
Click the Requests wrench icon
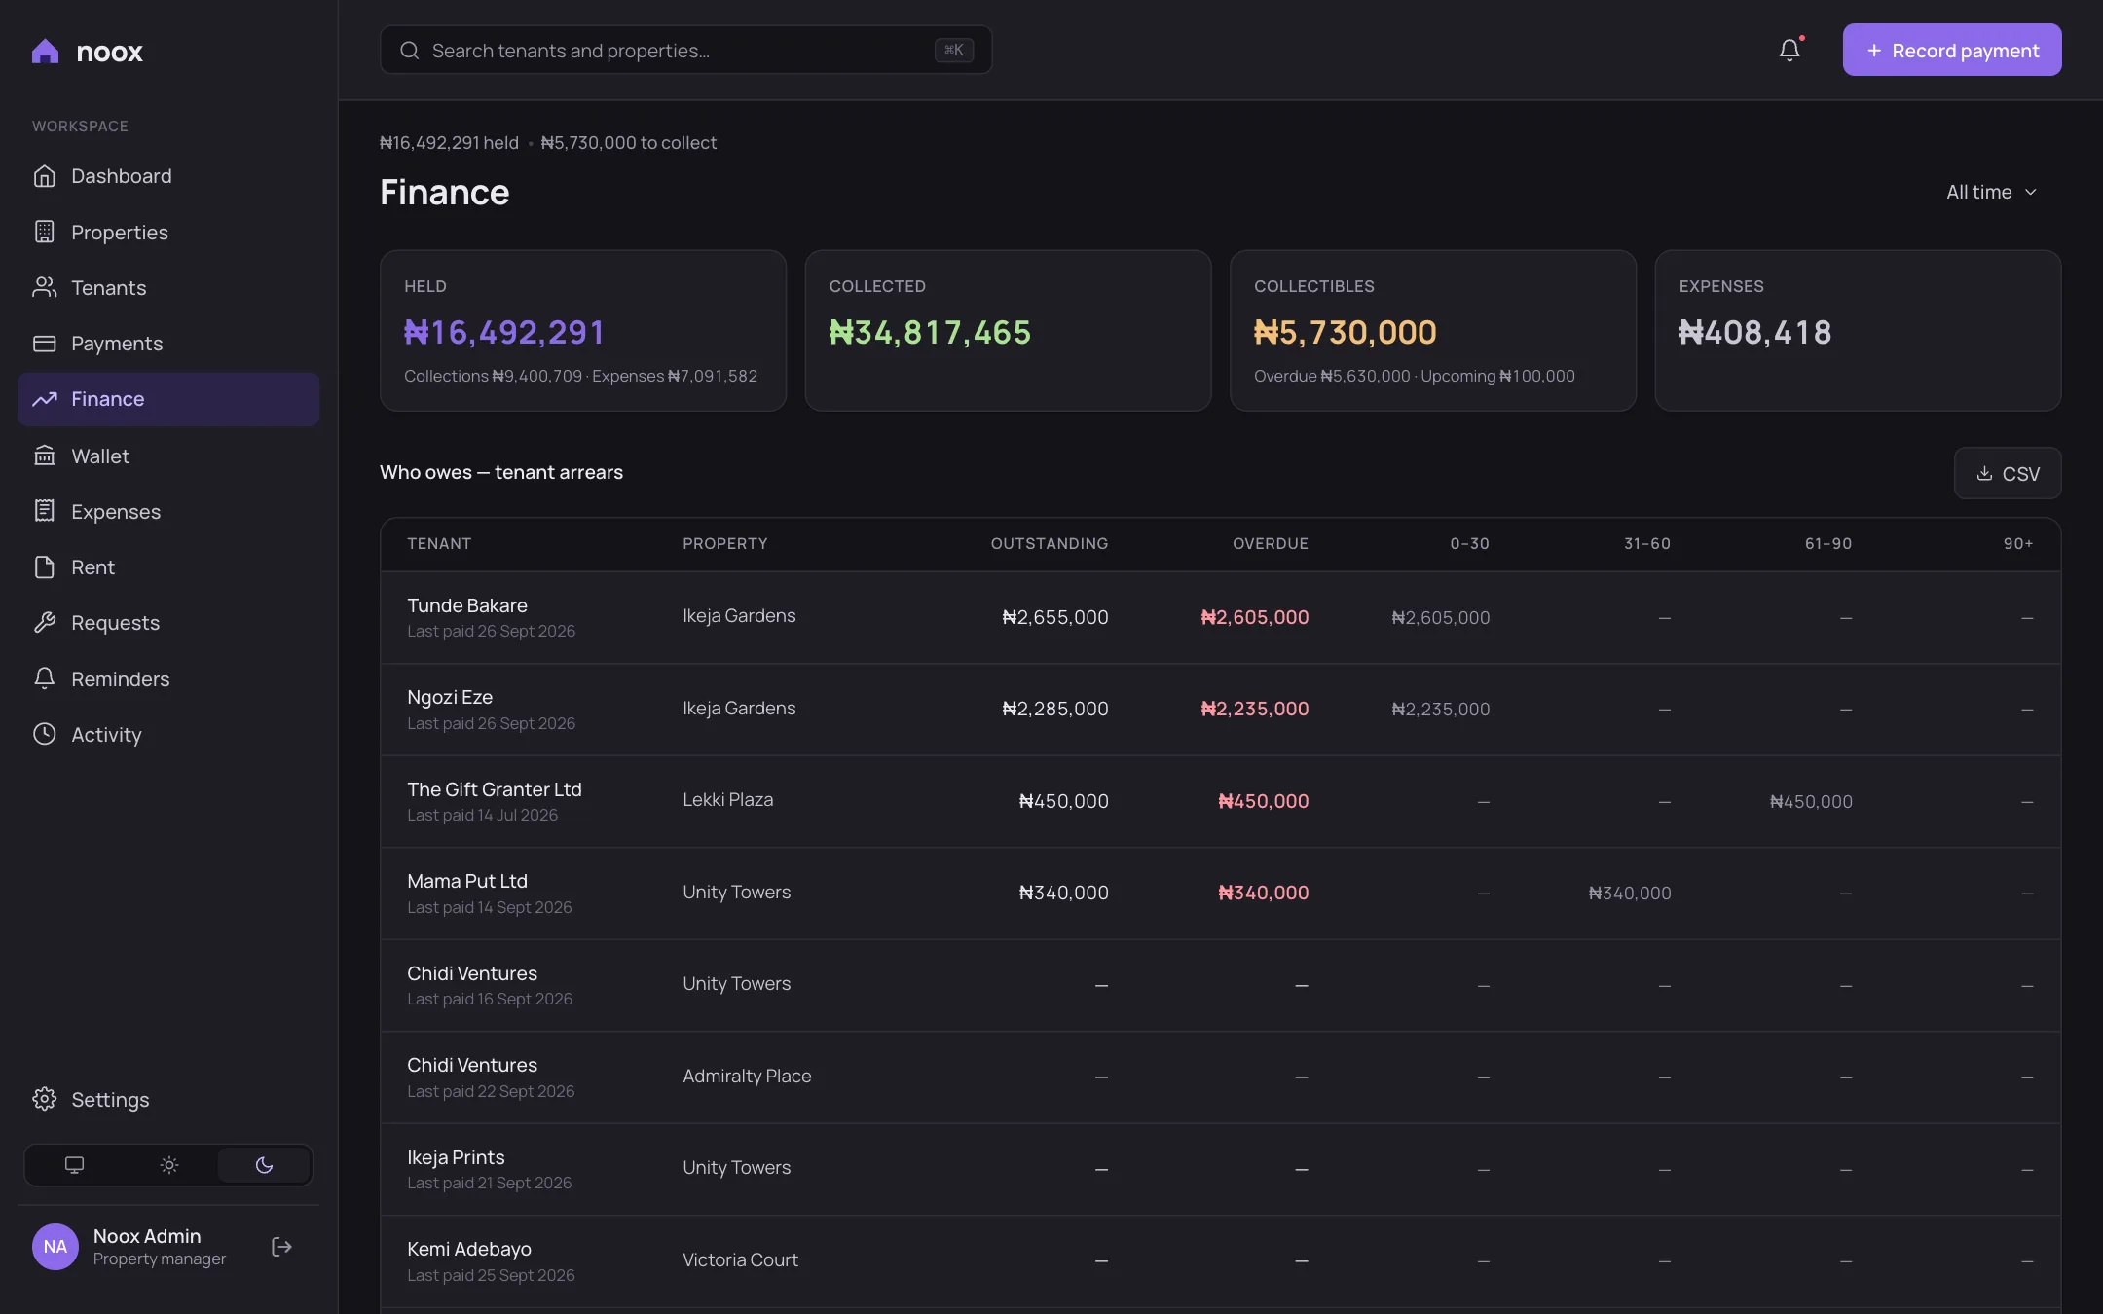click(45, 623)
